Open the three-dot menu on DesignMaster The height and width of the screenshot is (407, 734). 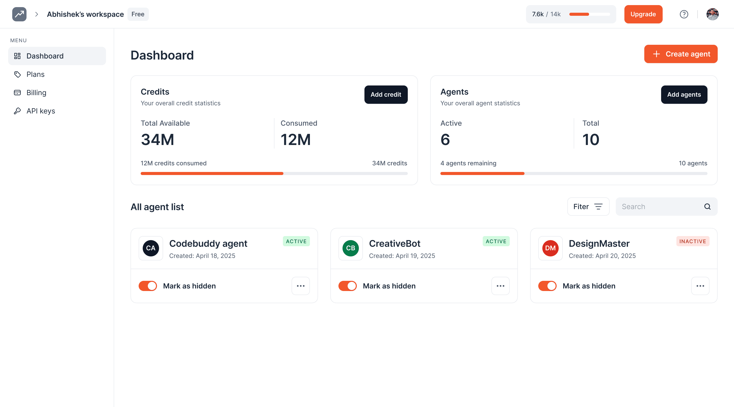click(700, 286)
